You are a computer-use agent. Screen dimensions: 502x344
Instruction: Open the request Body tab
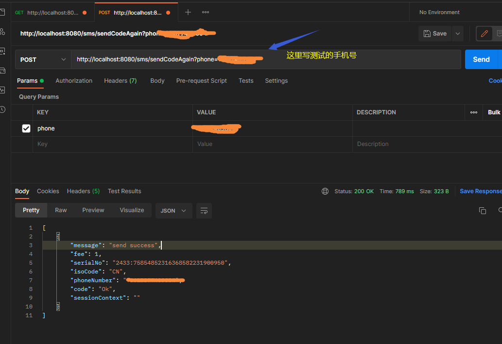157,81
